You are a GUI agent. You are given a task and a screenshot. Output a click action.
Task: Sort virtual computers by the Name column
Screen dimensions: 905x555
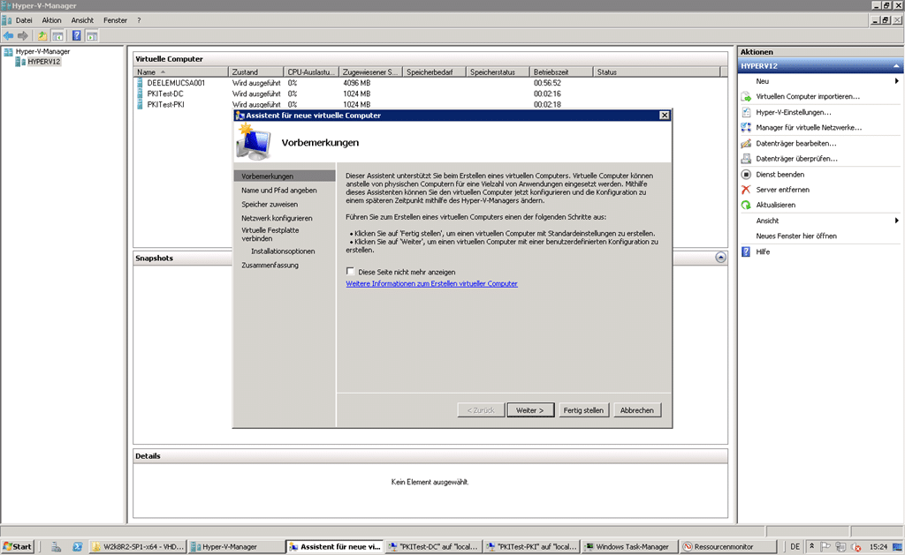[181, 72]
